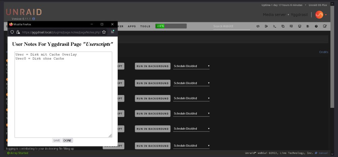Click 'Media server' description text
Viewport: 338px width, 157px height.
coord(274,15)
